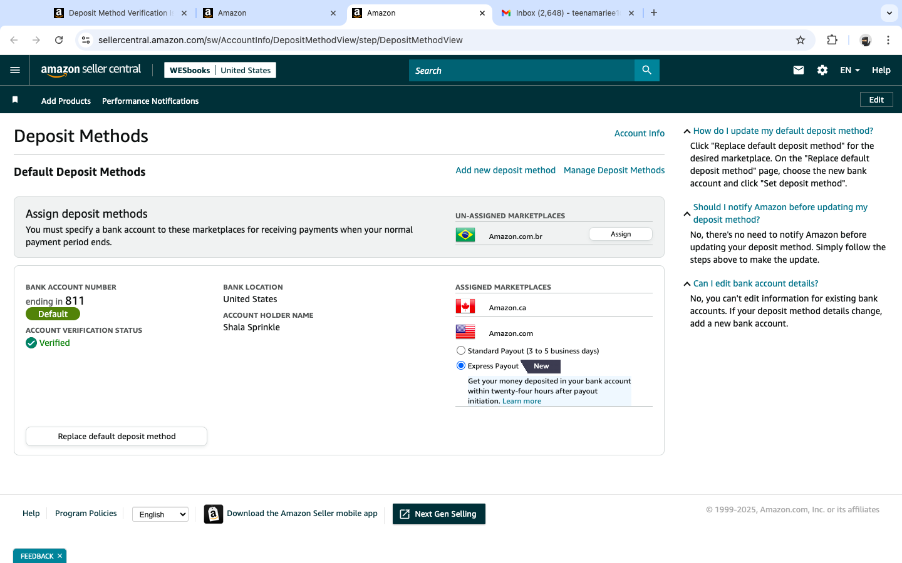This screenshot has height=563, width=902.
Task: Open the Account Info link
Action: click(639, 133)
